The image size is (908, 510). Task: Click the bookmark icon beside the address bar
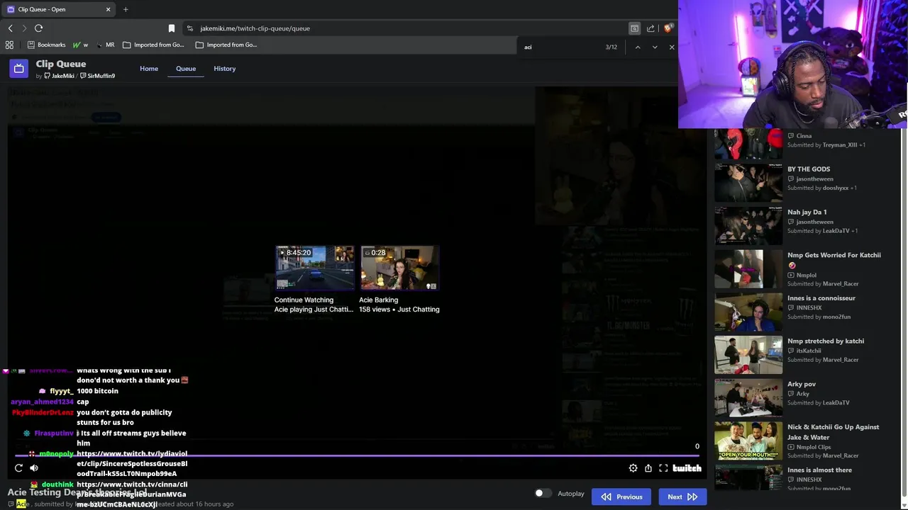[171, 28]
